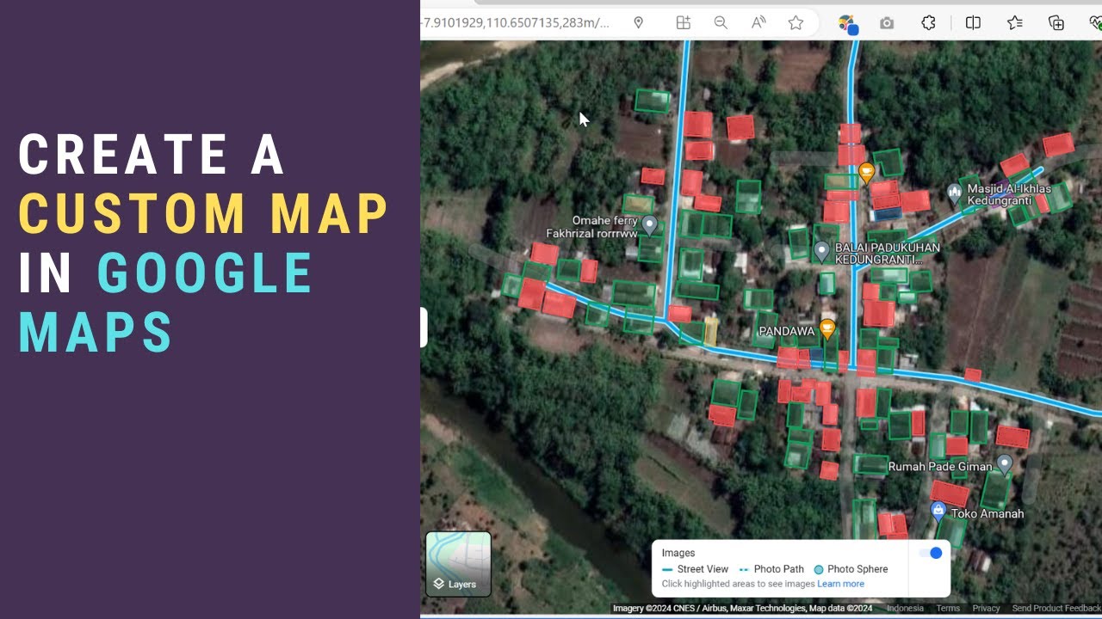
Task: Click the add-to-apps grid icon in address bar
Action: coord(683,22)
